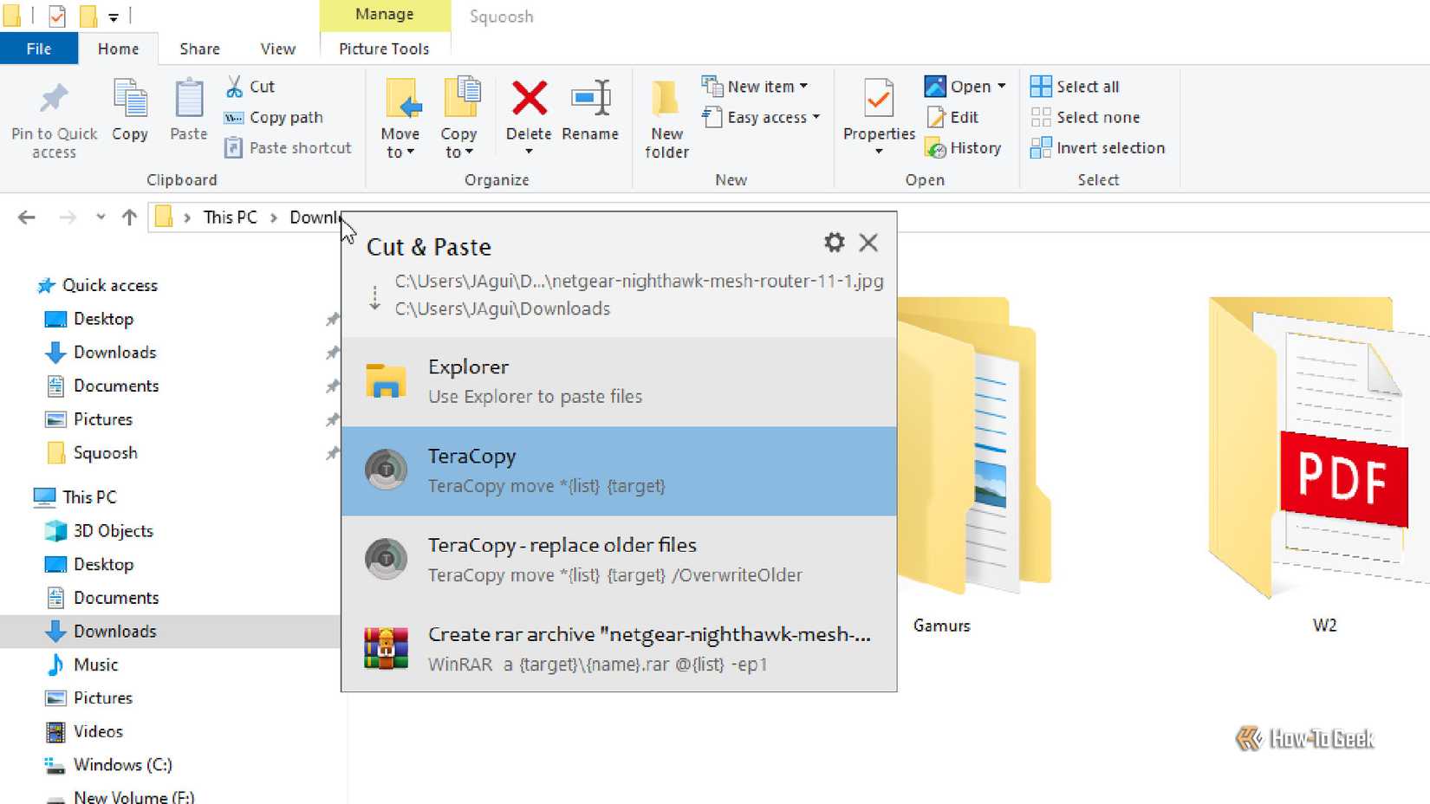This screenshot has height=804, width=1430.
Task: Switch to the View ribbon tab
Action: point(277,49)
